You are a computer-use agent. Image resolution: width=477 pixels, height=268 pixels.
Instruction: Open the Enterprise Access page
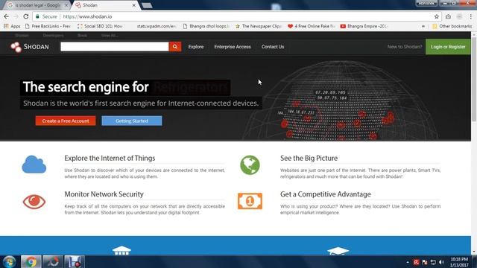pyautogui.click(x=233, y=47)
